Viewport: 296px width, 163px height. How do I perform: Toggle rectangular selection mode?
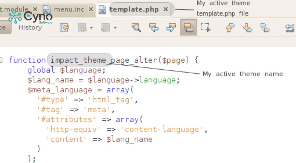205,28
